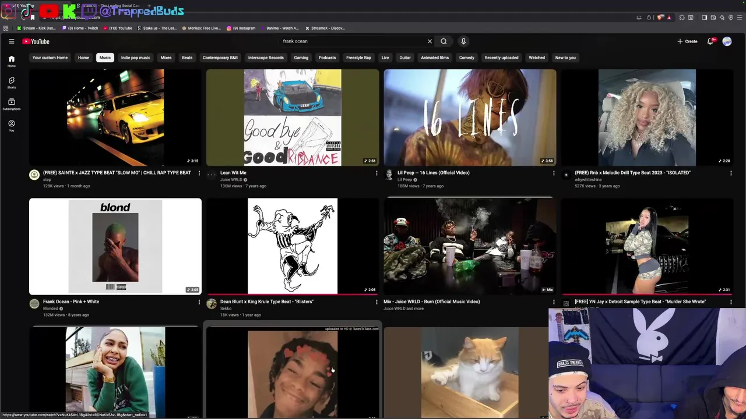This screenshot has width=746, height=419.
Task: Open more options for ISOLATED type beat
Action: click(x=731, y=173)
